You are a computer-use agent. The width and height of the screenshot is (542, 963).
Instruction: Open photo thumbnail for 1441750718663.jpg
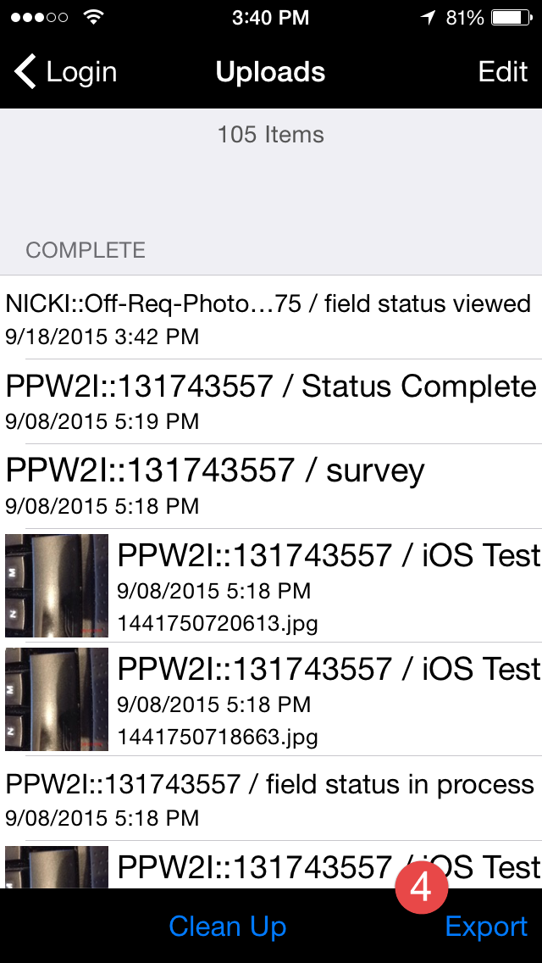pos(57,699)
